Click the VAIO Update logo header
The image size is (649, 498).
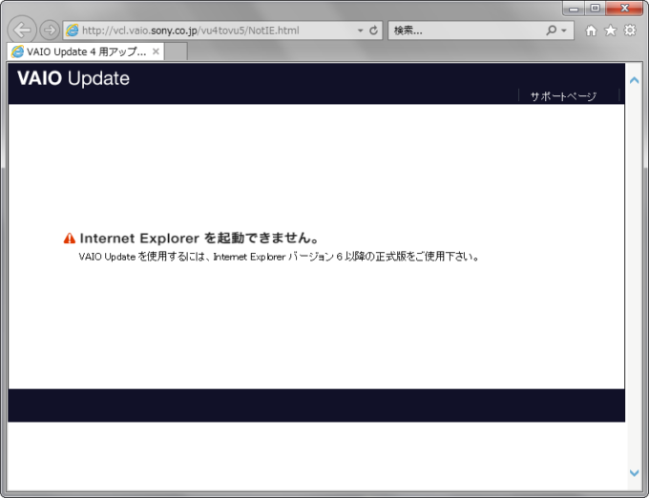click(73, 79)
